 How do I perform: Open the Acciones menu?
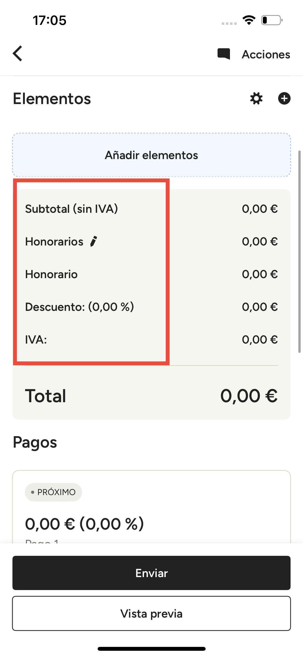click(x=266, y=54)
